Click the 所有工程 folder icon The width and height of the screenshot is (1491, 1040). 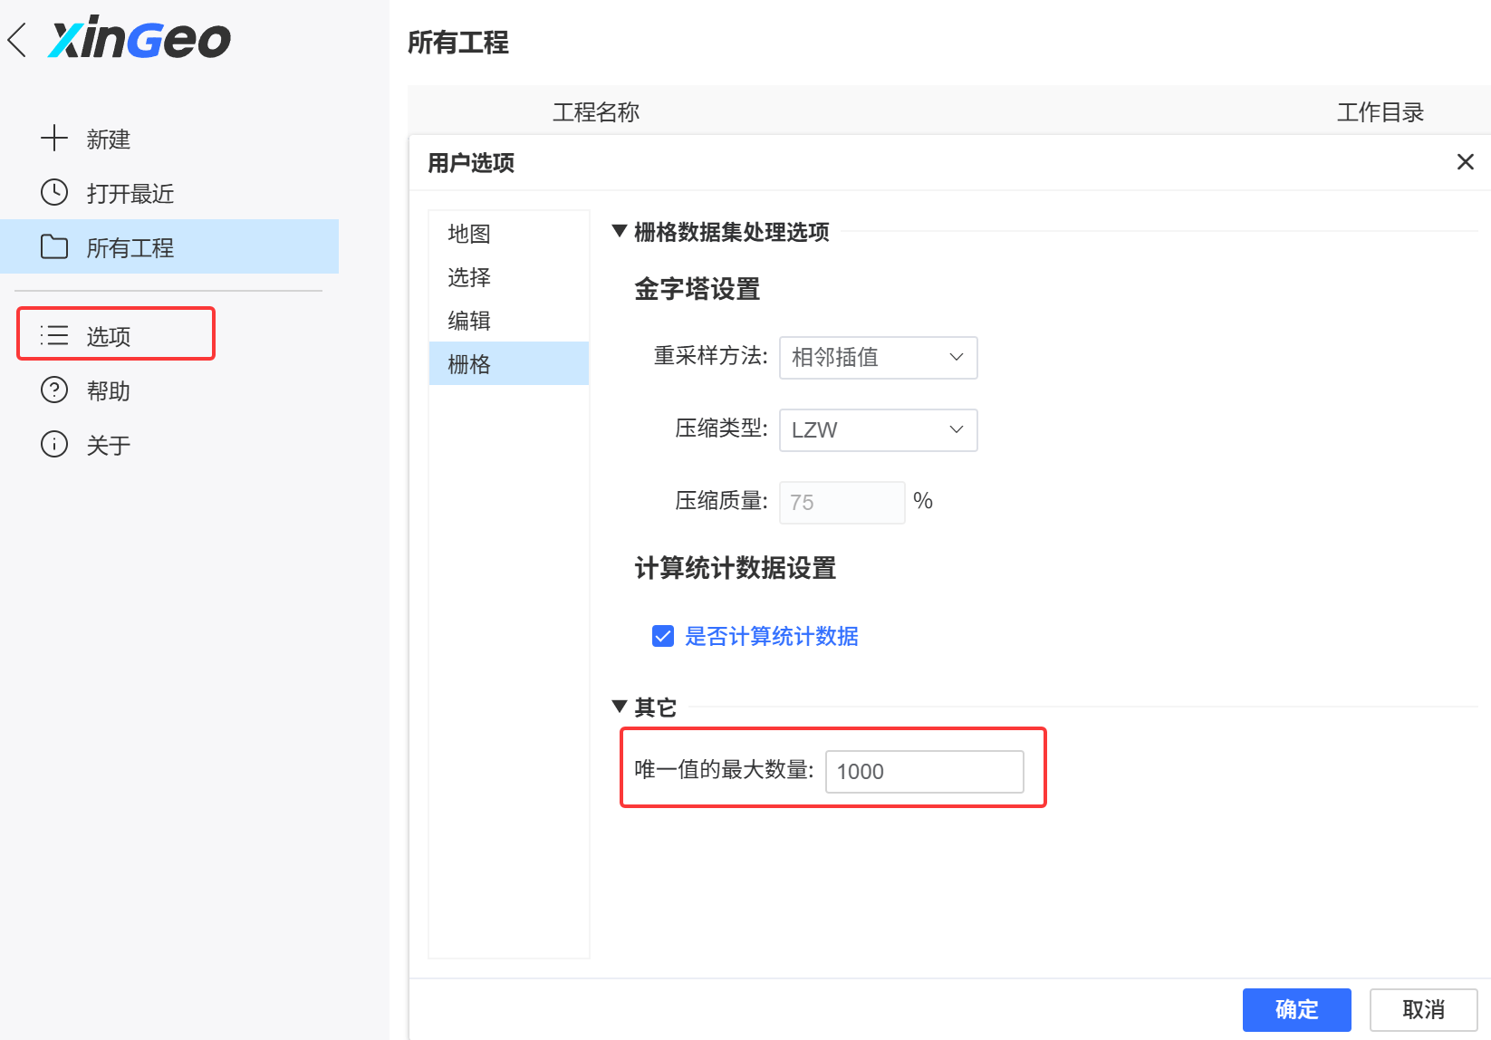(x=54, y=246)
